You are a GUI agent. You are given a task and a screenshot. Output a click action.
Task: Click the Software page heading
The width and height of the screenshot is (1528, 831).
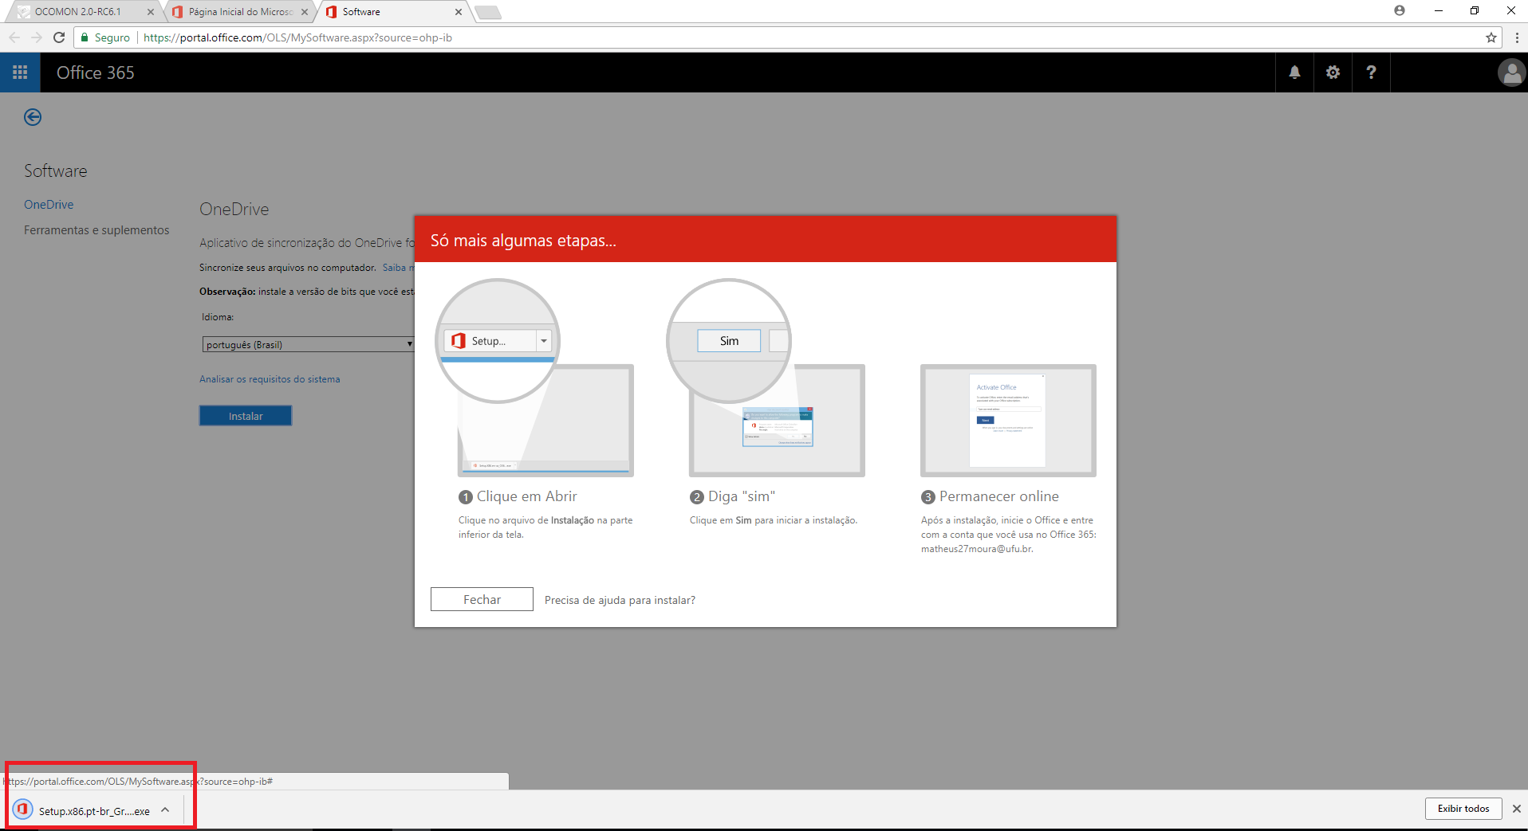[56, 171]
